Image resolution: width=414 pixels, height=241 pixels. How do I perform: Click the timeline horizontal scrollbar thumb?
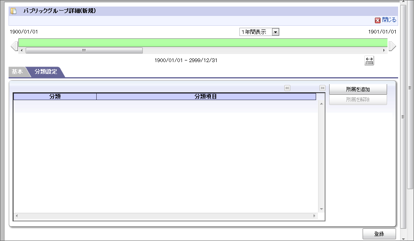[84, 50]
